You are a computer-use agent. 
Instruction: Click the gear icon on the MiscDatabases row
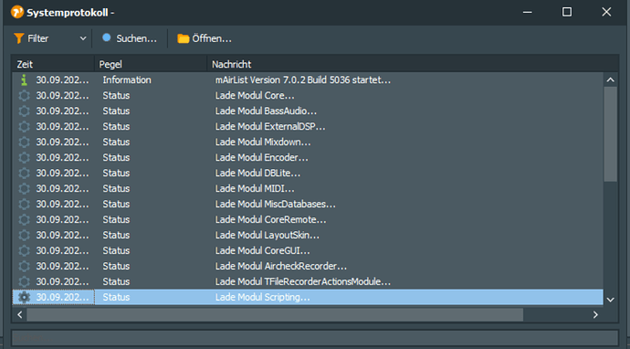pyautogui.click(x=24, y=205)
